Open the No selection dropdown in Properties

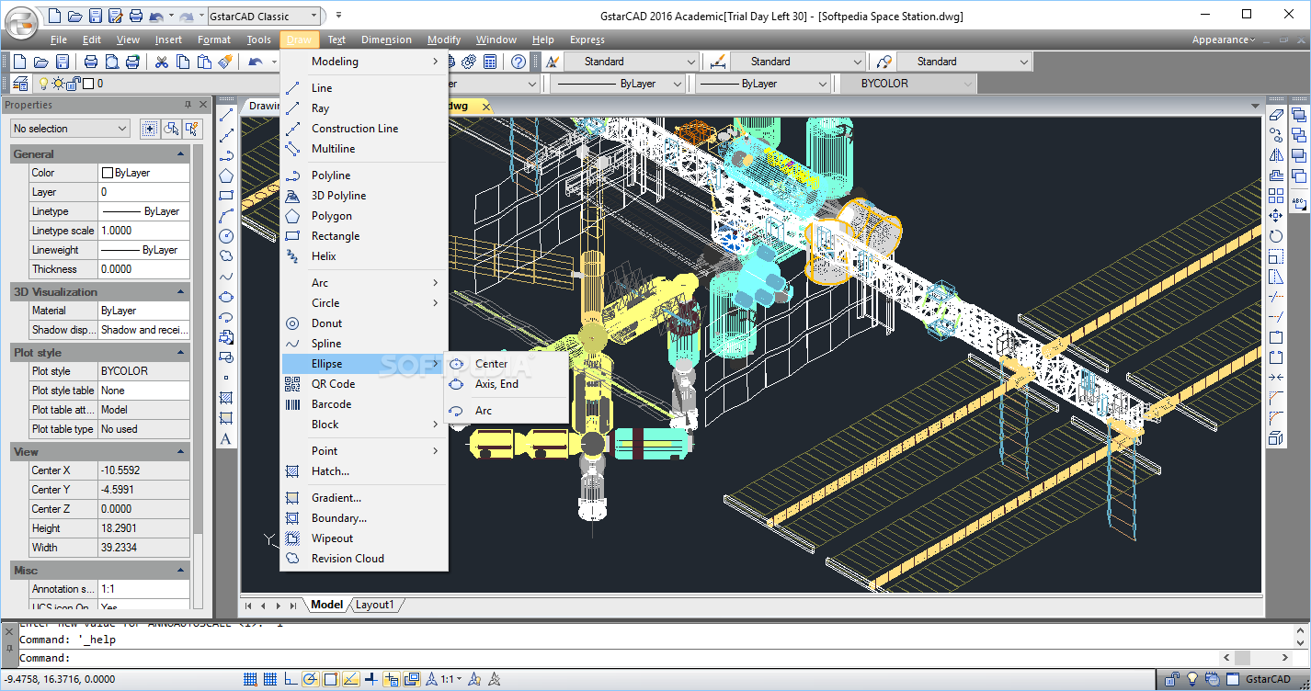click(70, 129)
